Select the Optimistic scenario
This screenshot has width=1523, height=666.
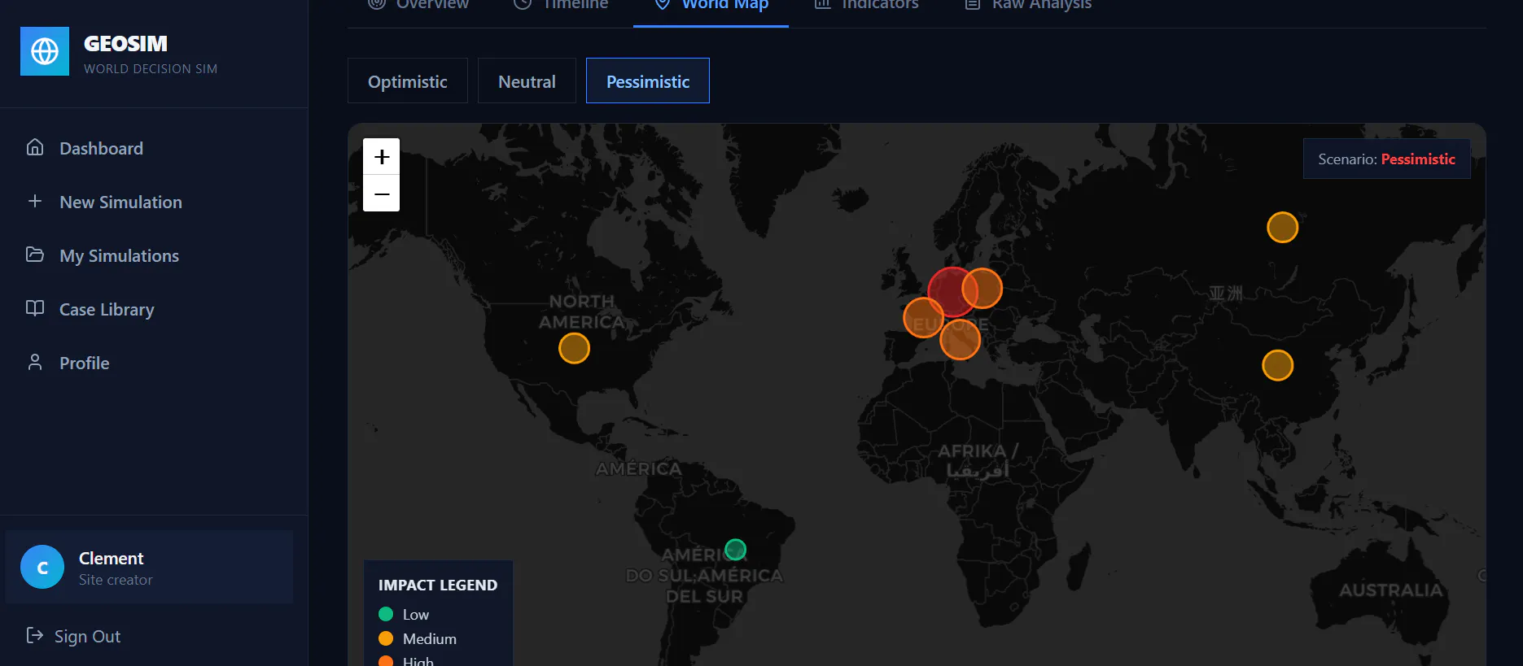408,81
